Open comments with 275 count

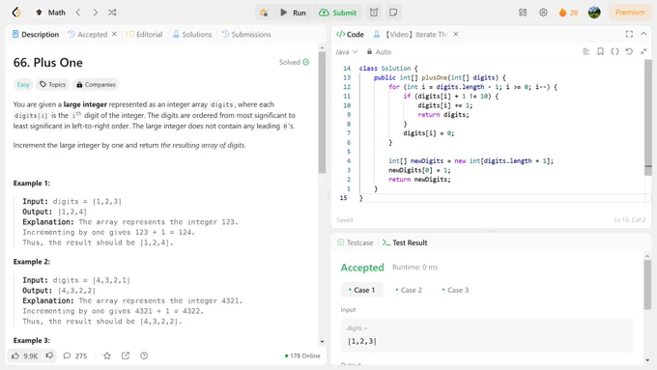75,356
